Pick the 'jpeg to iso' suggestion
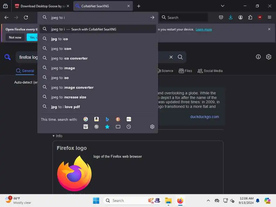Viewport: 276px width, 207px height. (98, 78)
